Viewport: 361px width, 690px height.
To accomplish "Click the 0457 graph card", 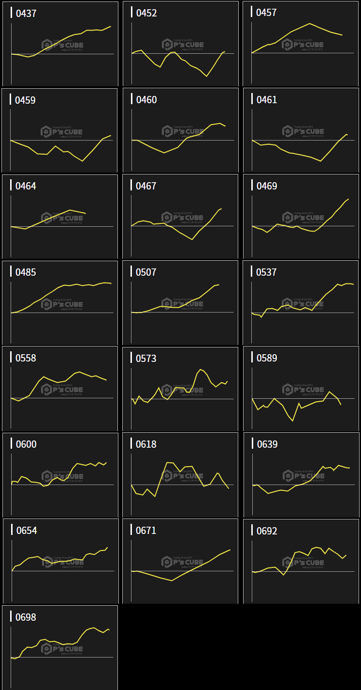I will [301, 44].
